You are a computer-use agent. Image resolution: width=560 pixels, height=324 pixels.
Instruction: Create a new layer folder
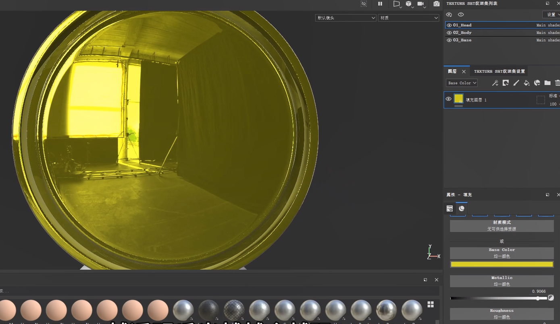point(547,83)
